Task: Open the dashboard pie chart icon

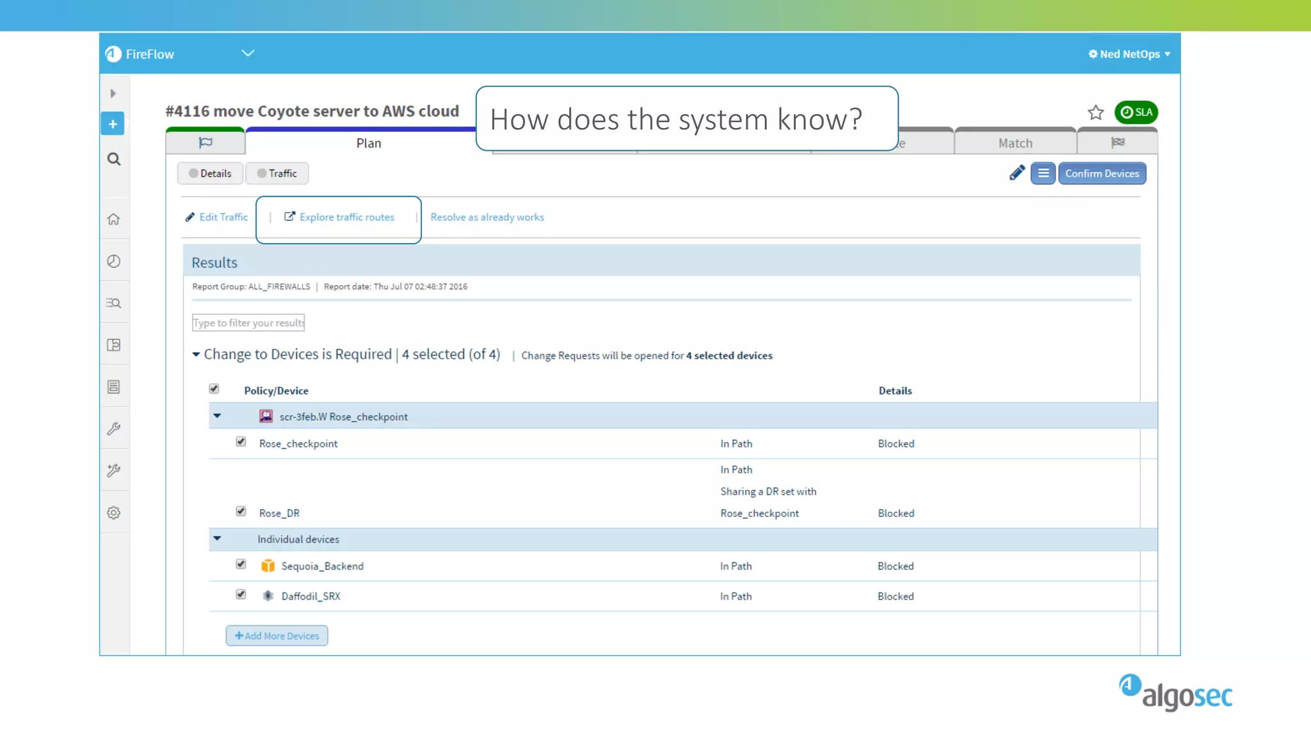Action: [114, 261]
